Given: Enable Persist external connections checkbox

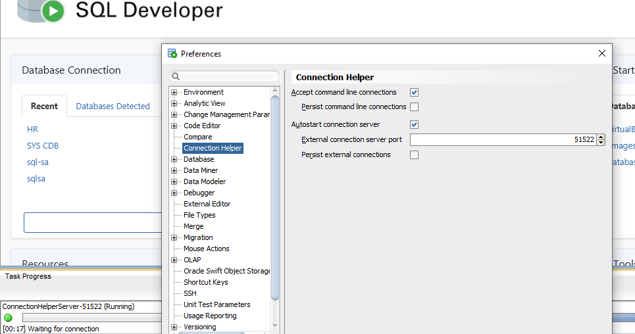Looking at the screenshot, I should coord(414,155).
